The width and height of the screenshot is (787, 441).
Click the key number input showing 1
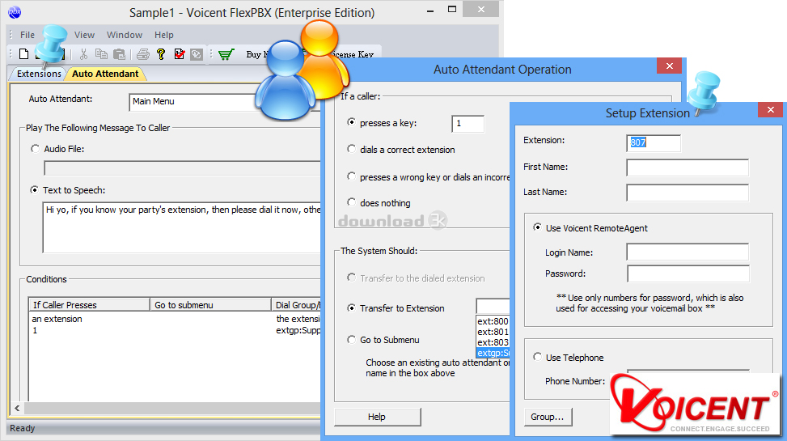pos(468,124)
